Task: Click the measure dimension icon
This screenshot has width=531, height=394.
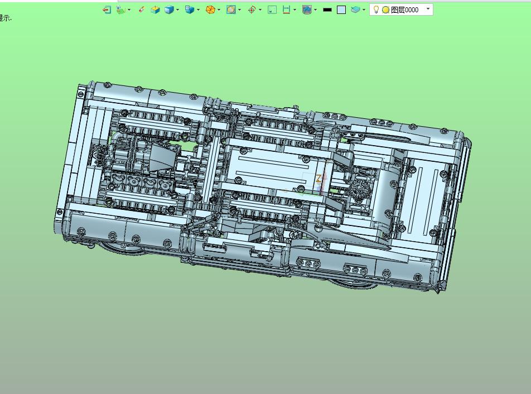Action: tap(286, 10)
